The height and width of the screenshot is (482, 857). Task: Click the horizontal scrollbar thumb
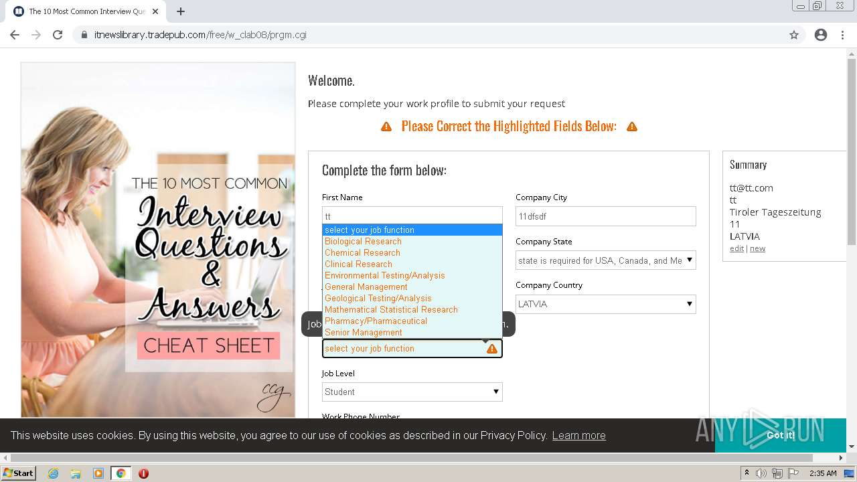[412, 458]
